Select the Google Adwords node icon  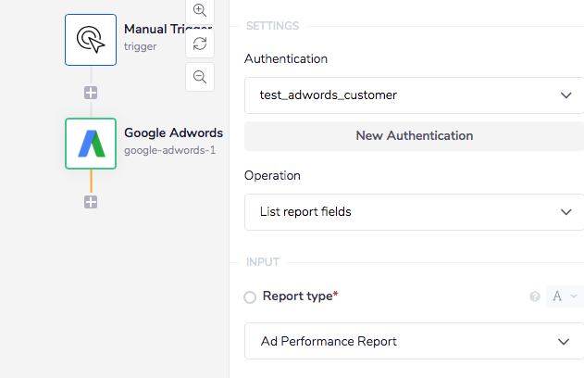click(91, 144)
